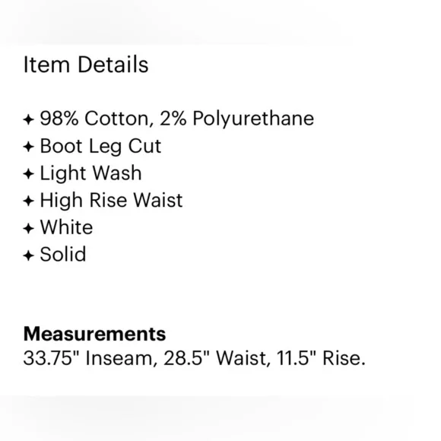The height and width of the screenshot is (441, 441).
Task: Click the word Details in the heading
Action: [113, 65]
